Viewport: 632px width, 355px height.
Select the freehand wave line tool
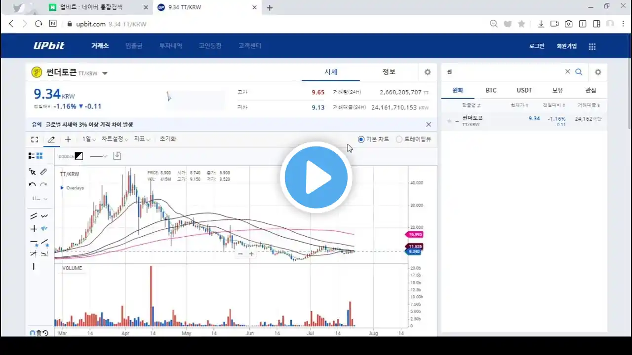point(44,216)
